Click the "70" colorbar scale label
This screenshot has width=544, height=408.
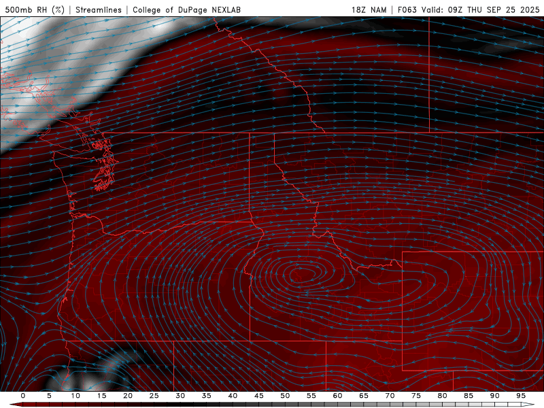point(390,396)
